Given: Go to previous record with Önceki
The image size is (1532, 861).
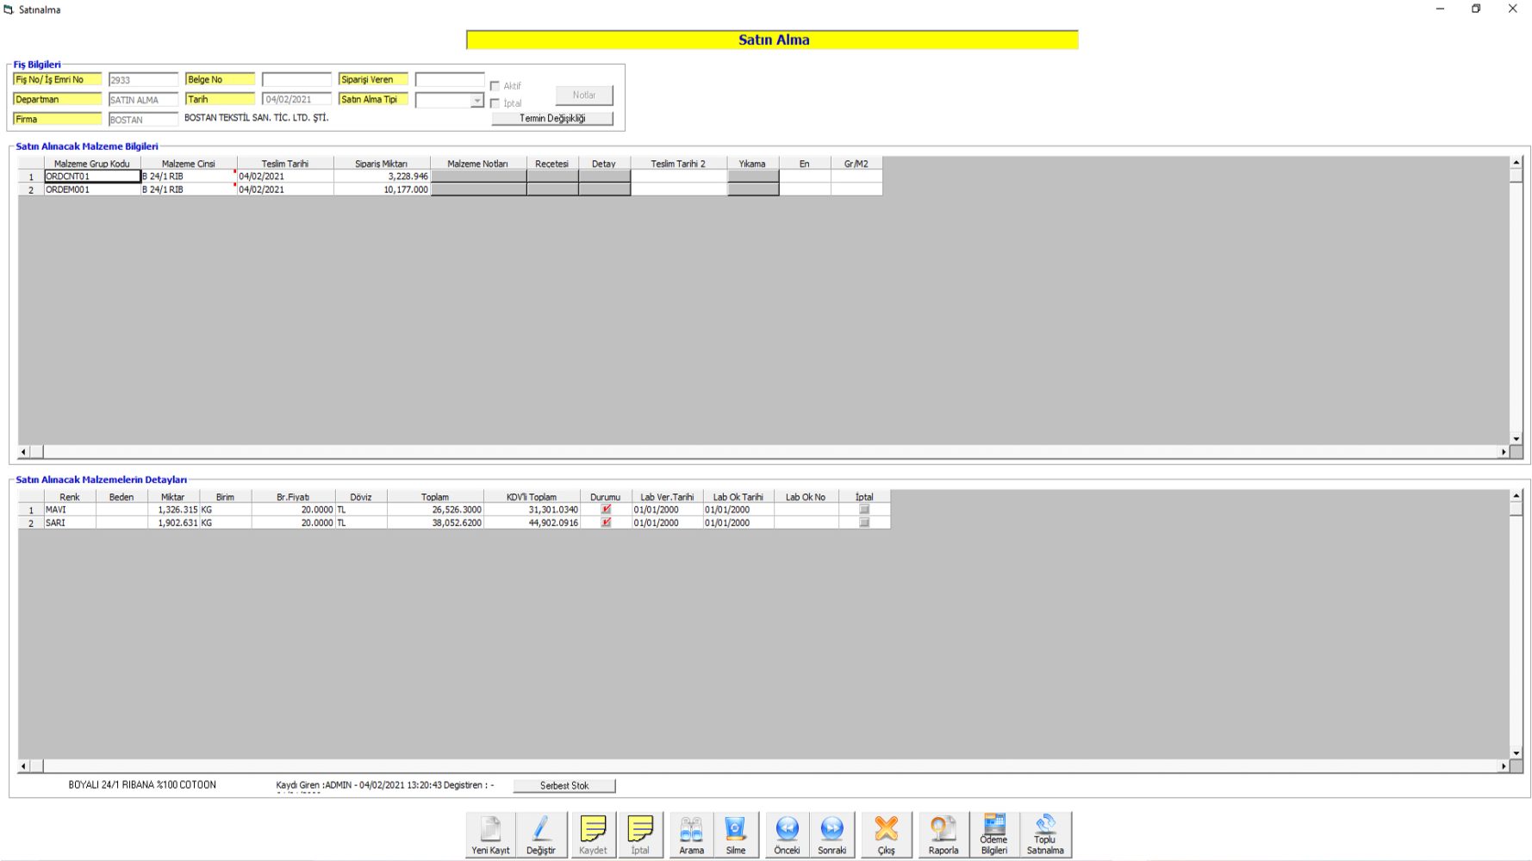Looking at the screenshot, I should coord(787,834).
